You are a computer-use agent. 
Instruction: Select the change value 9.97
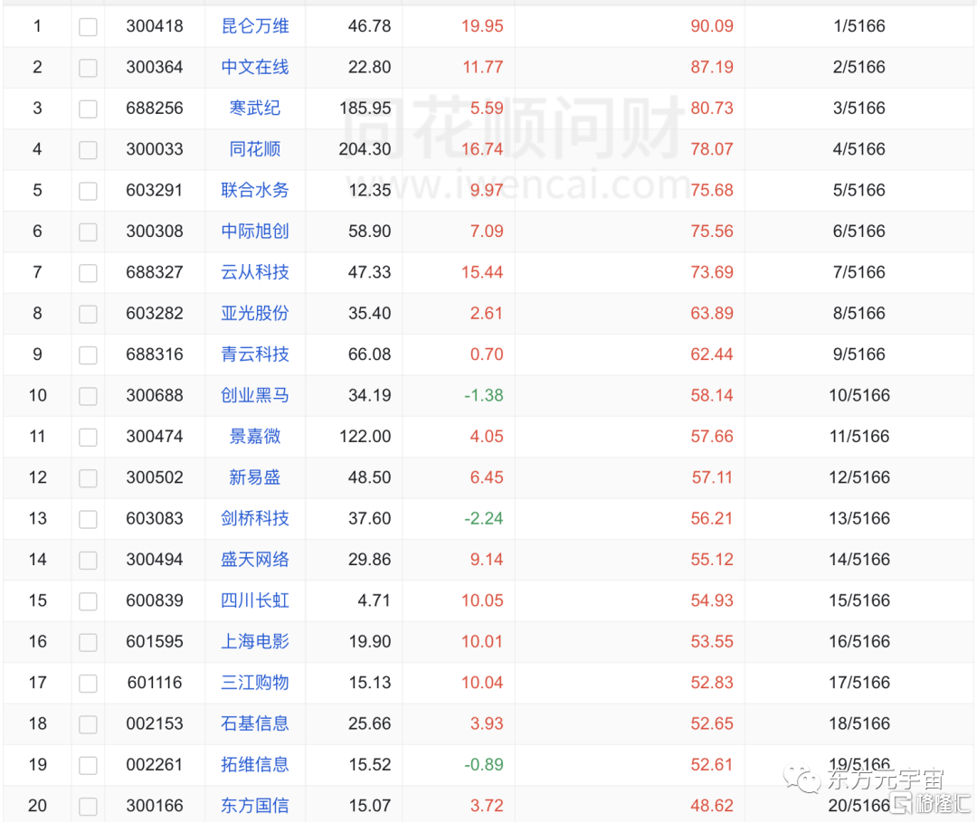point(487,191)
